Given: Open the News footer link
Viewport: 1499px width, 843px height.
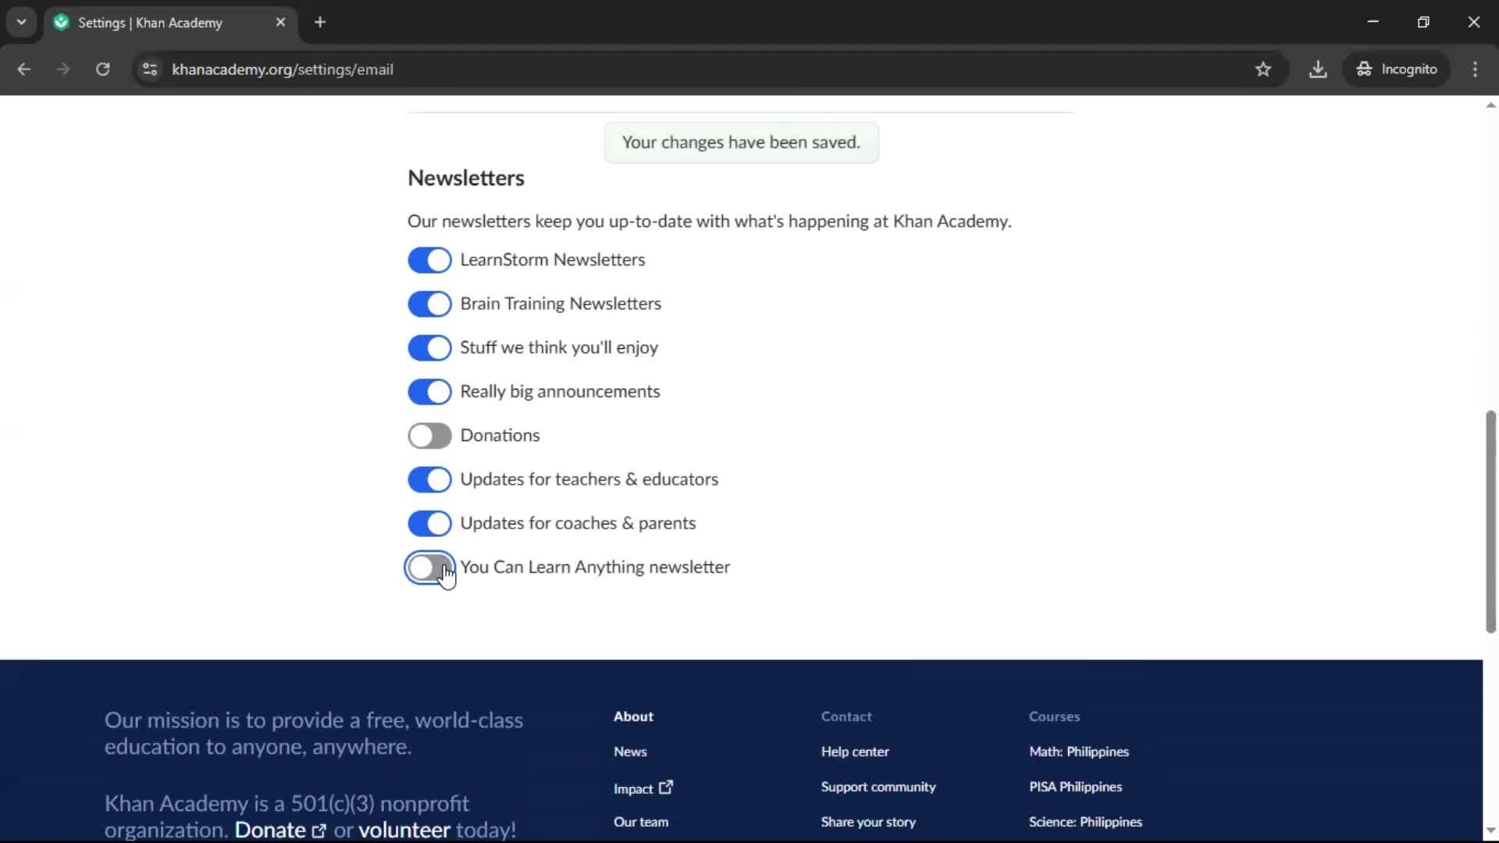Looking at the screenshot, I should [630, 752].
